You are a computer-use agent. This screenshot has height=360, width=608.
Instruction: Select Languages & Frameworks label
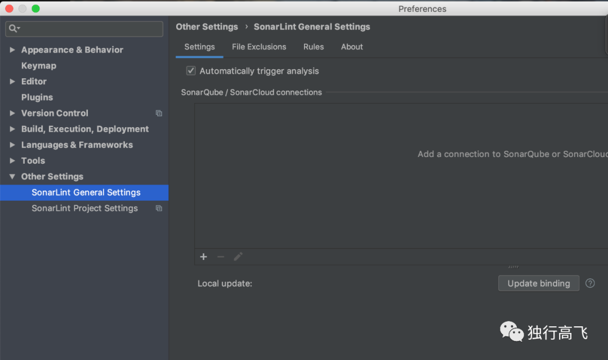tap(77, 145)
